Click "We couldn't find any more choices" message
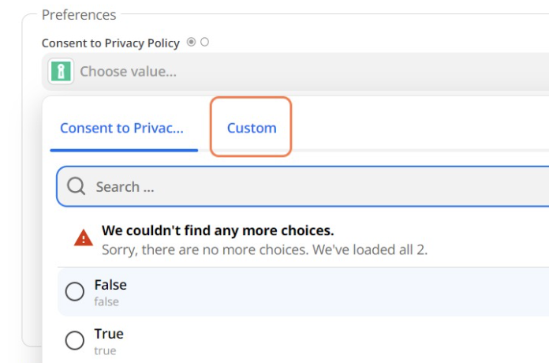This screenshot has height=363, width=549. (x=218, y=231)
